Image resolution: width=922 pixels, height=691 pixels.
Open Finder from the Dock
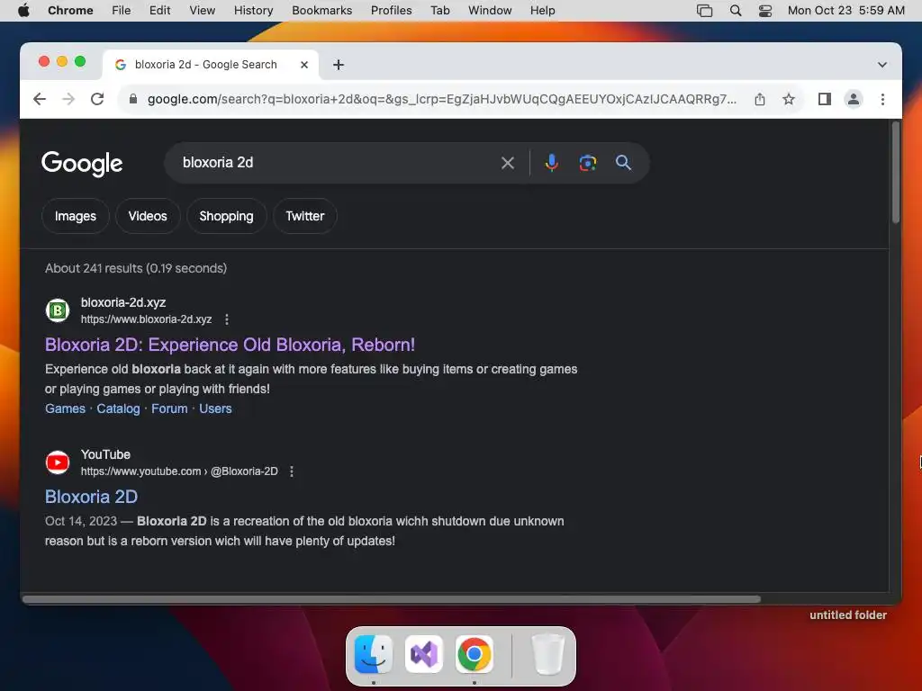(374, 654)
